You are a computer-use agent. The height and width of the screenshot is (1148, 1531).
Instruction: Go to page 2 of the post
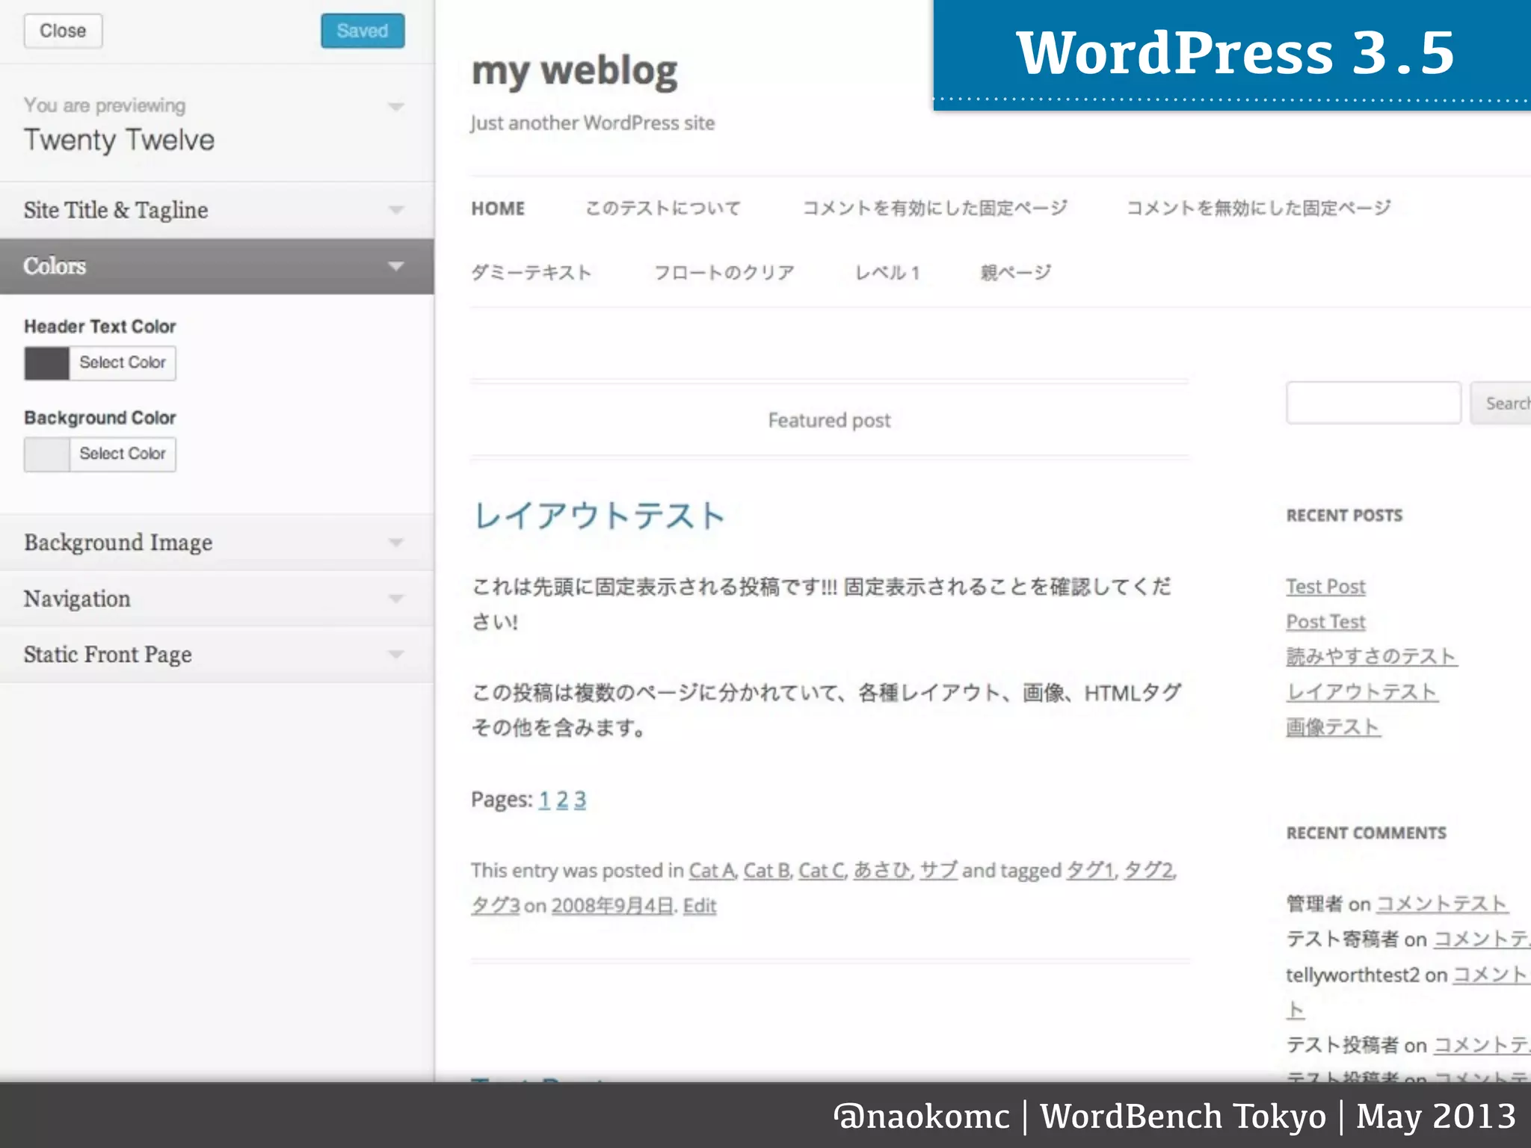point(562,800)
